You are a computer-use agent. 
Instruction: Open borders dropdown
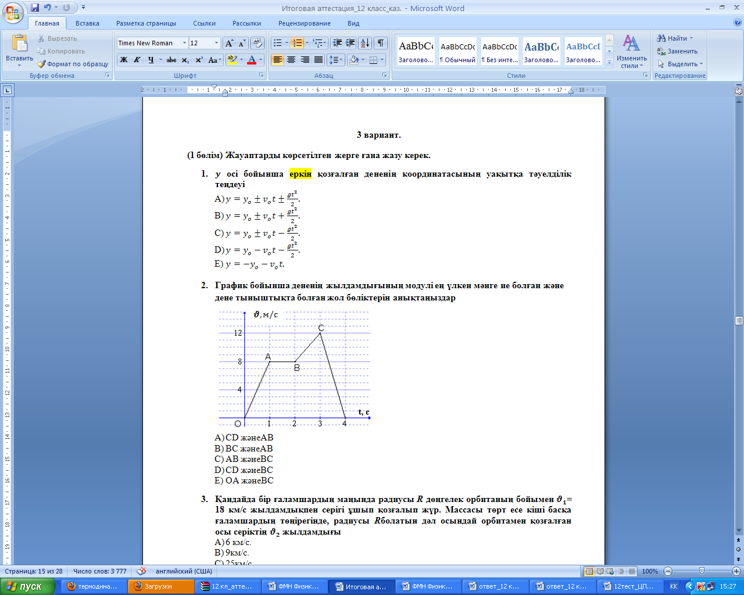[382, 60]
